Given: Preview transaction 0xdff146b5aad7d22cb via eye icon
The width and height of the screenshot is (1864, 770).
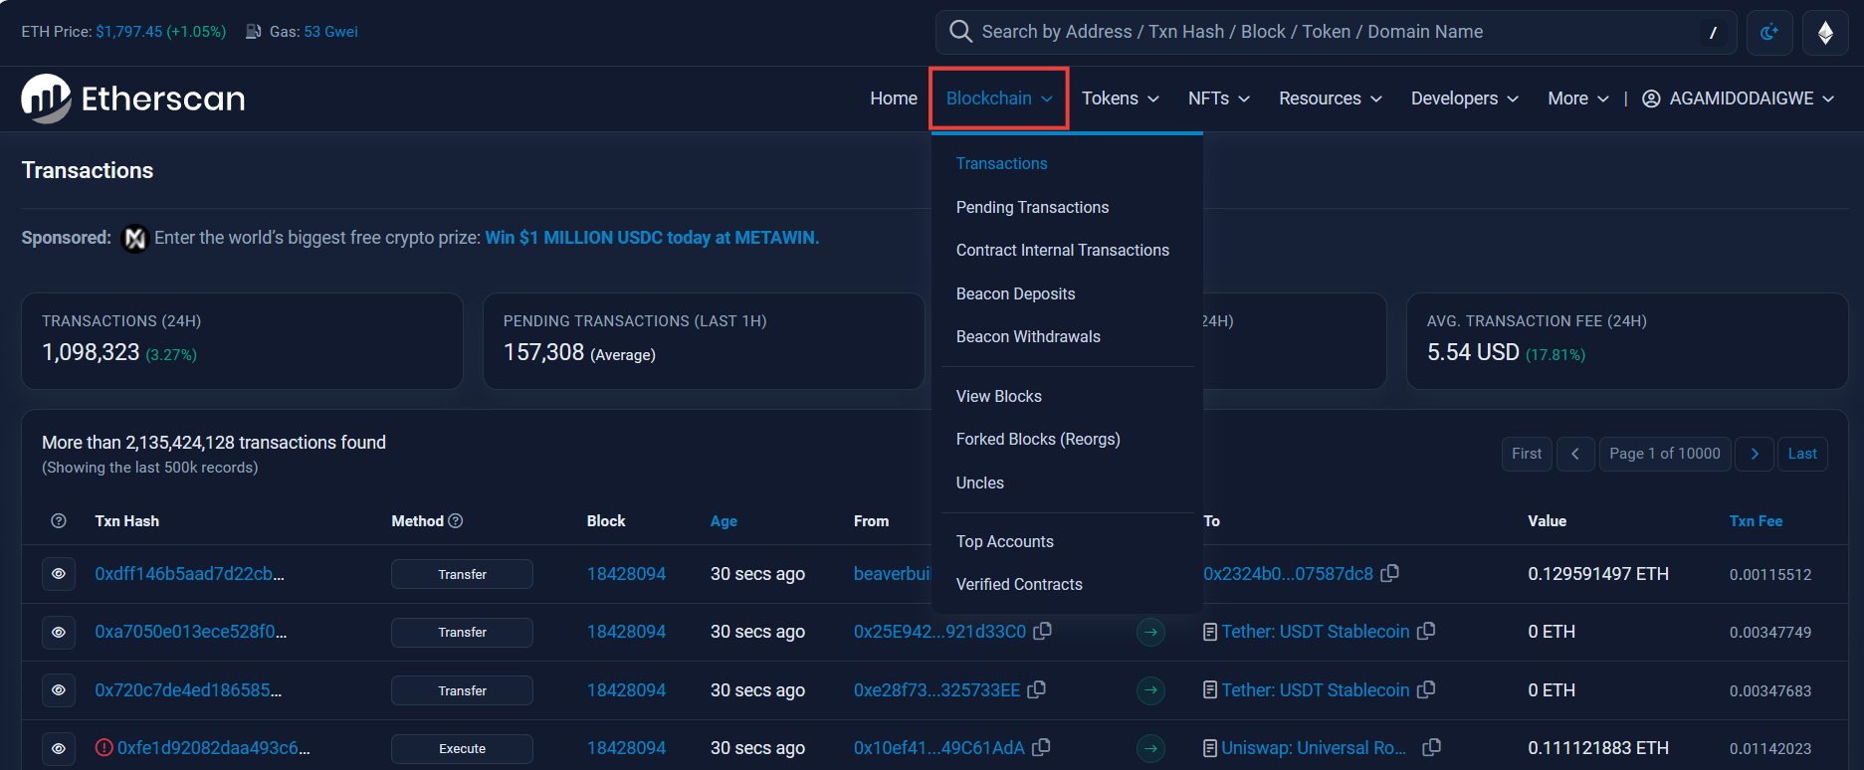Looking at the screenshot, I should tap(59, 574).
